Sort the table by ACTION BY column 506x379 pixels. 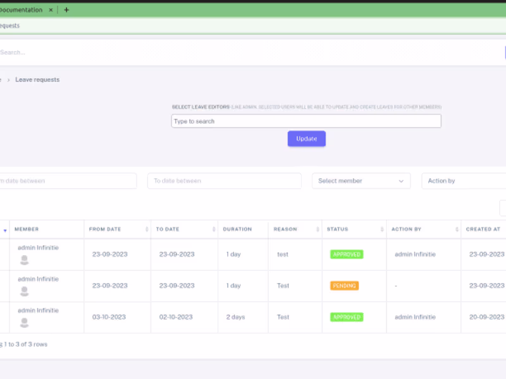tap(457, 229)
